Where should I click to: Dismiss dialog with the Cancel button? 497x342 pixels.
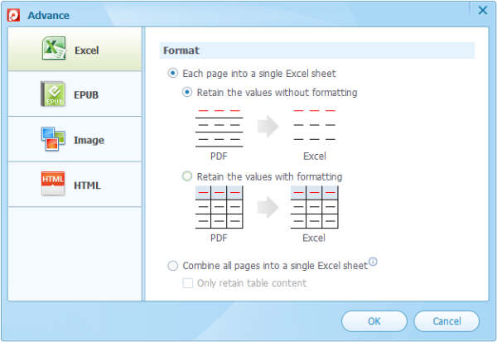(446, 321)
